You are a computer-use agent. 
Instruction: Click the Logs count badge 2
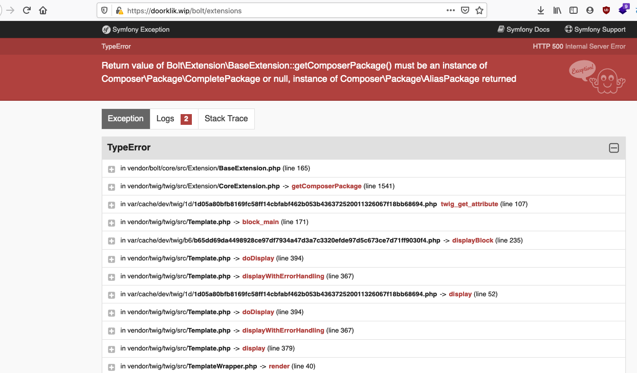(x=186, y=119)
